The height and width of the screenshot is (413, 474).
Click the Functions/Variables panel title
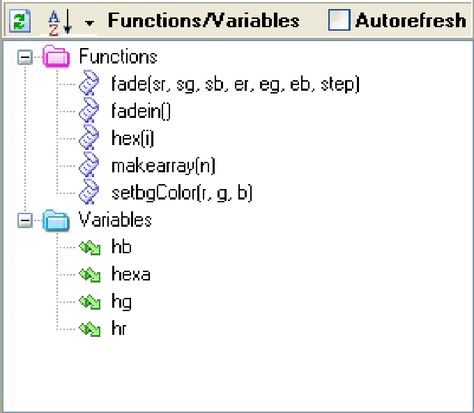pyautogui.click(x=204, y=20)
